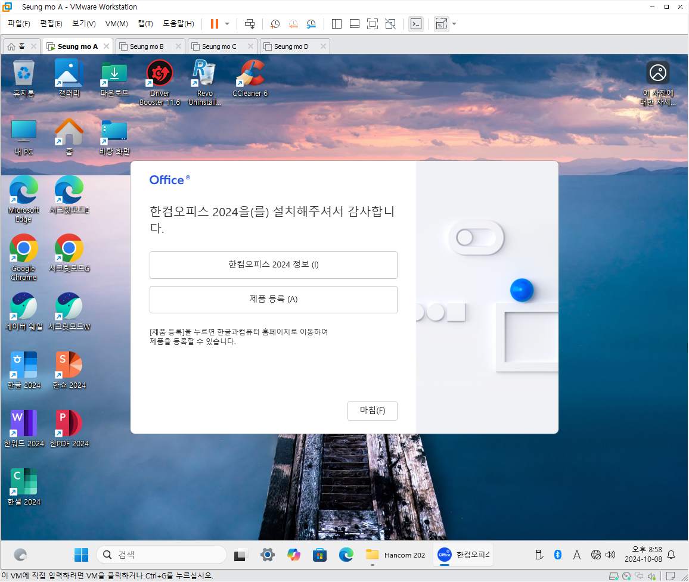
Task: Open the Windows Start menu
Action: [81, 555]
